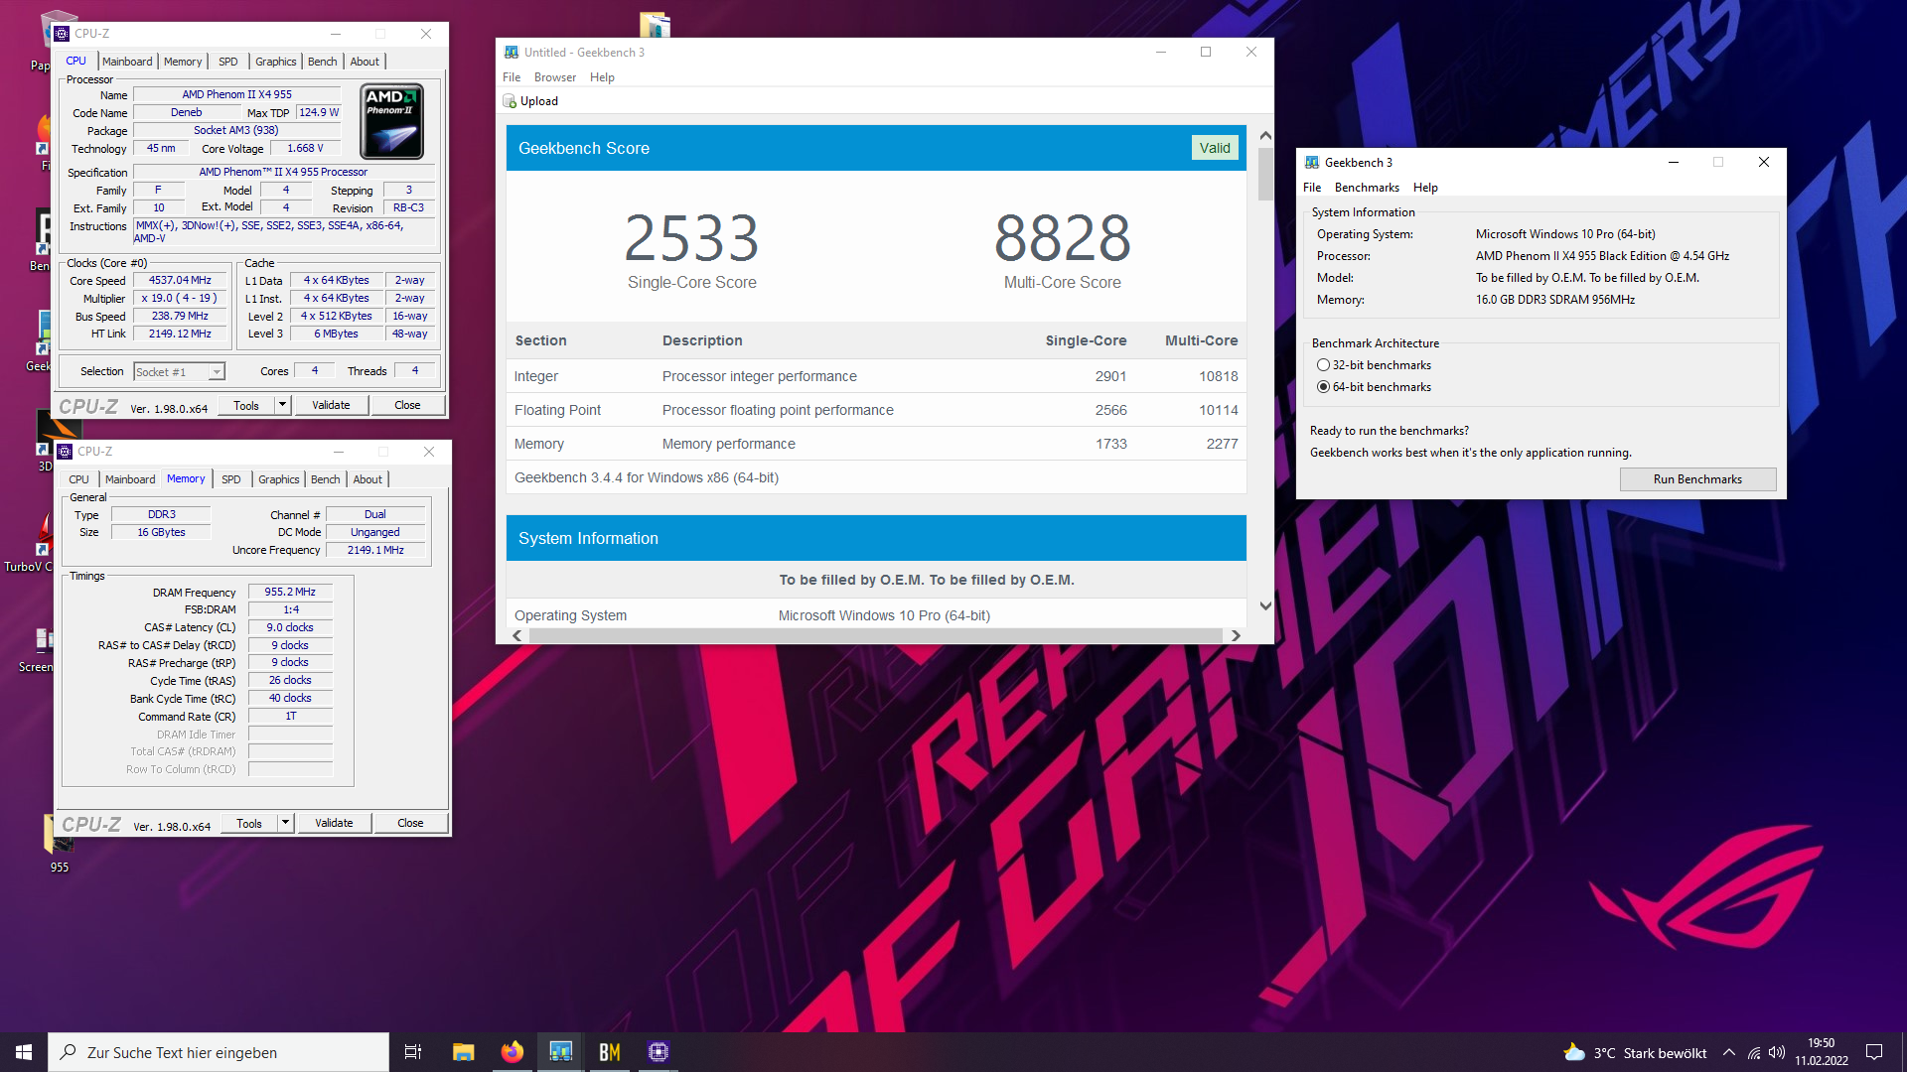Open Mainboard tab in top CPU-Z window
Image resolution: width=1907 pixels, height=1072 pixels.
point(127,62)
